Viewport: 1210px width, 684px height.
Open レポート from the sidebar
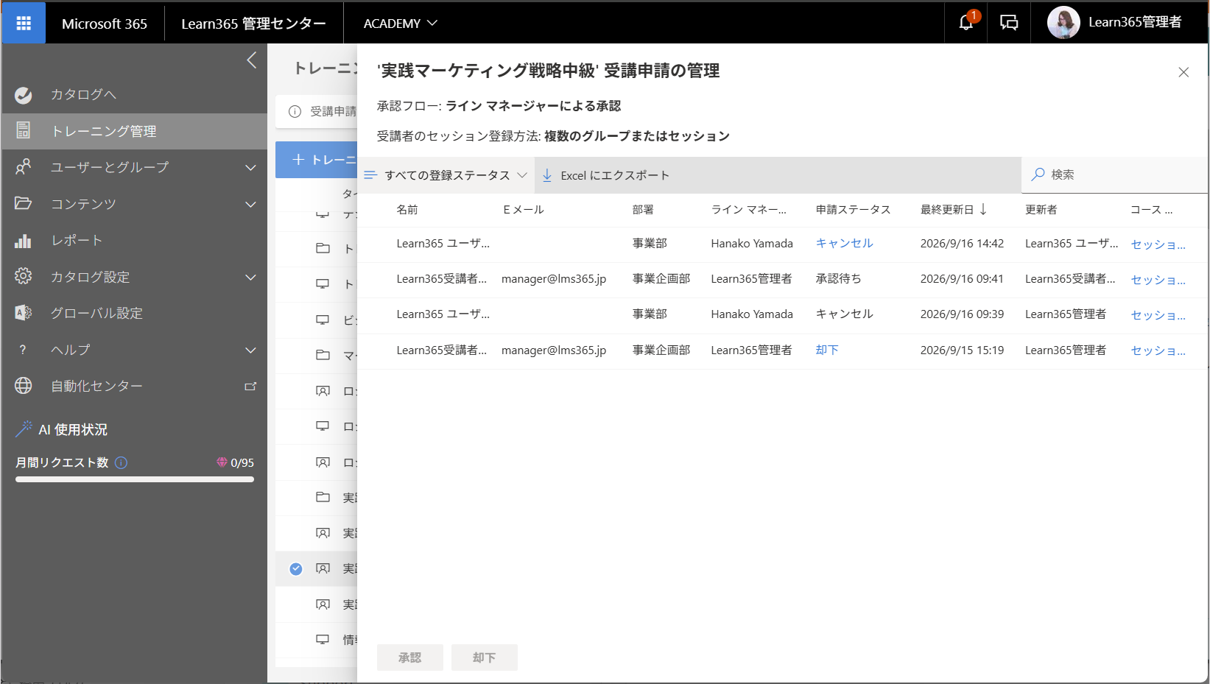coord(77,240)
